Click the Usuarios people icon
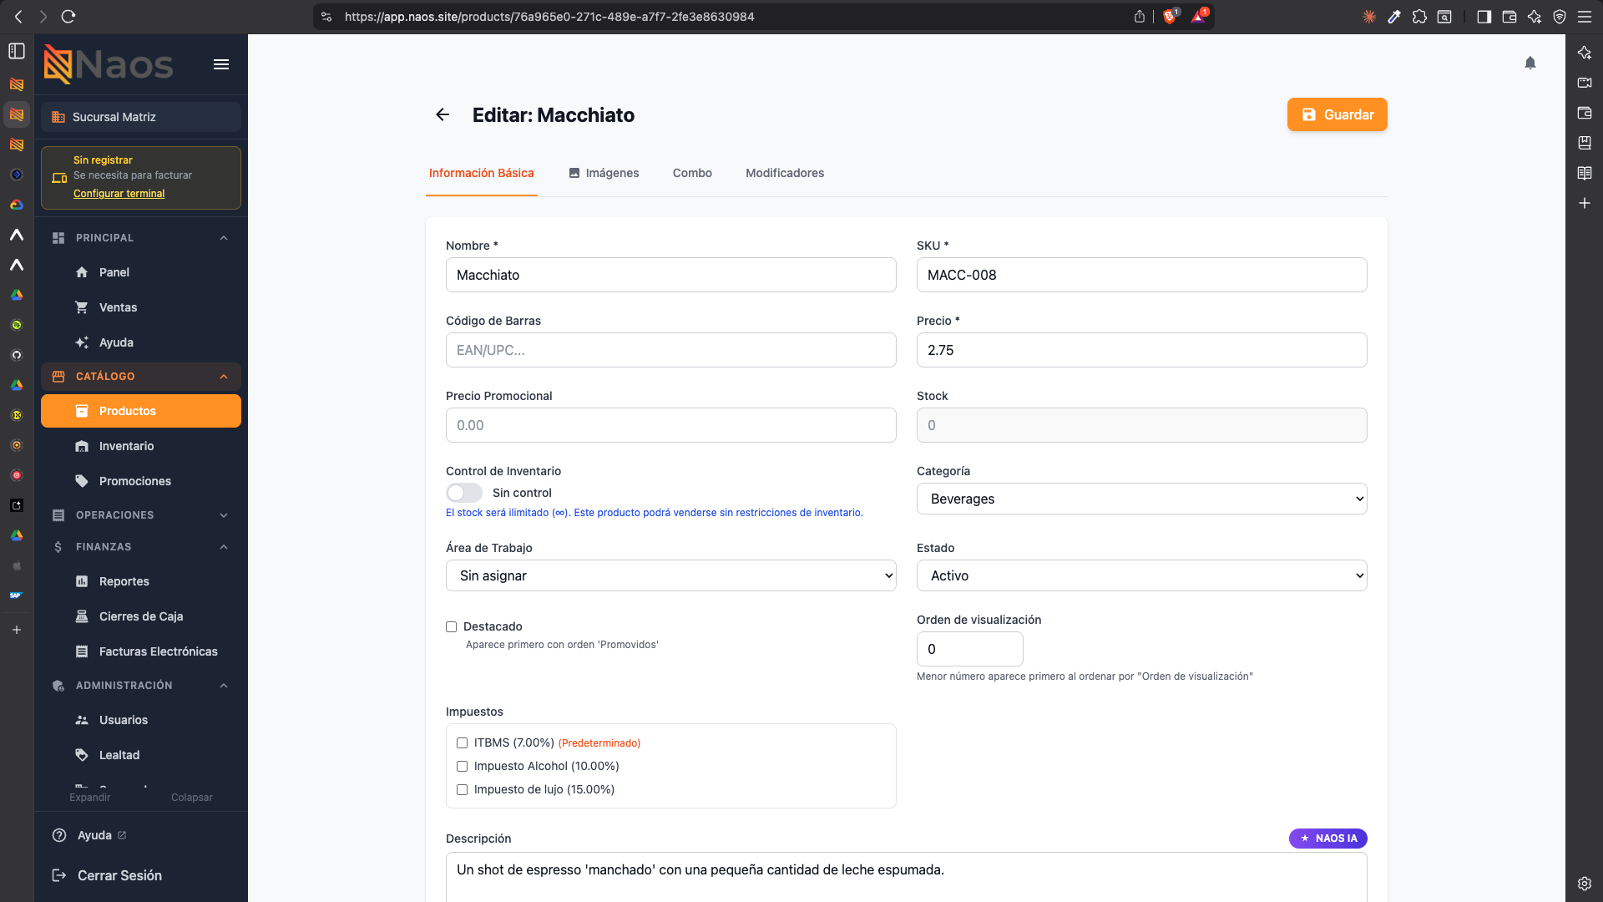The image size is (1603, 902). tap(82, 720)
